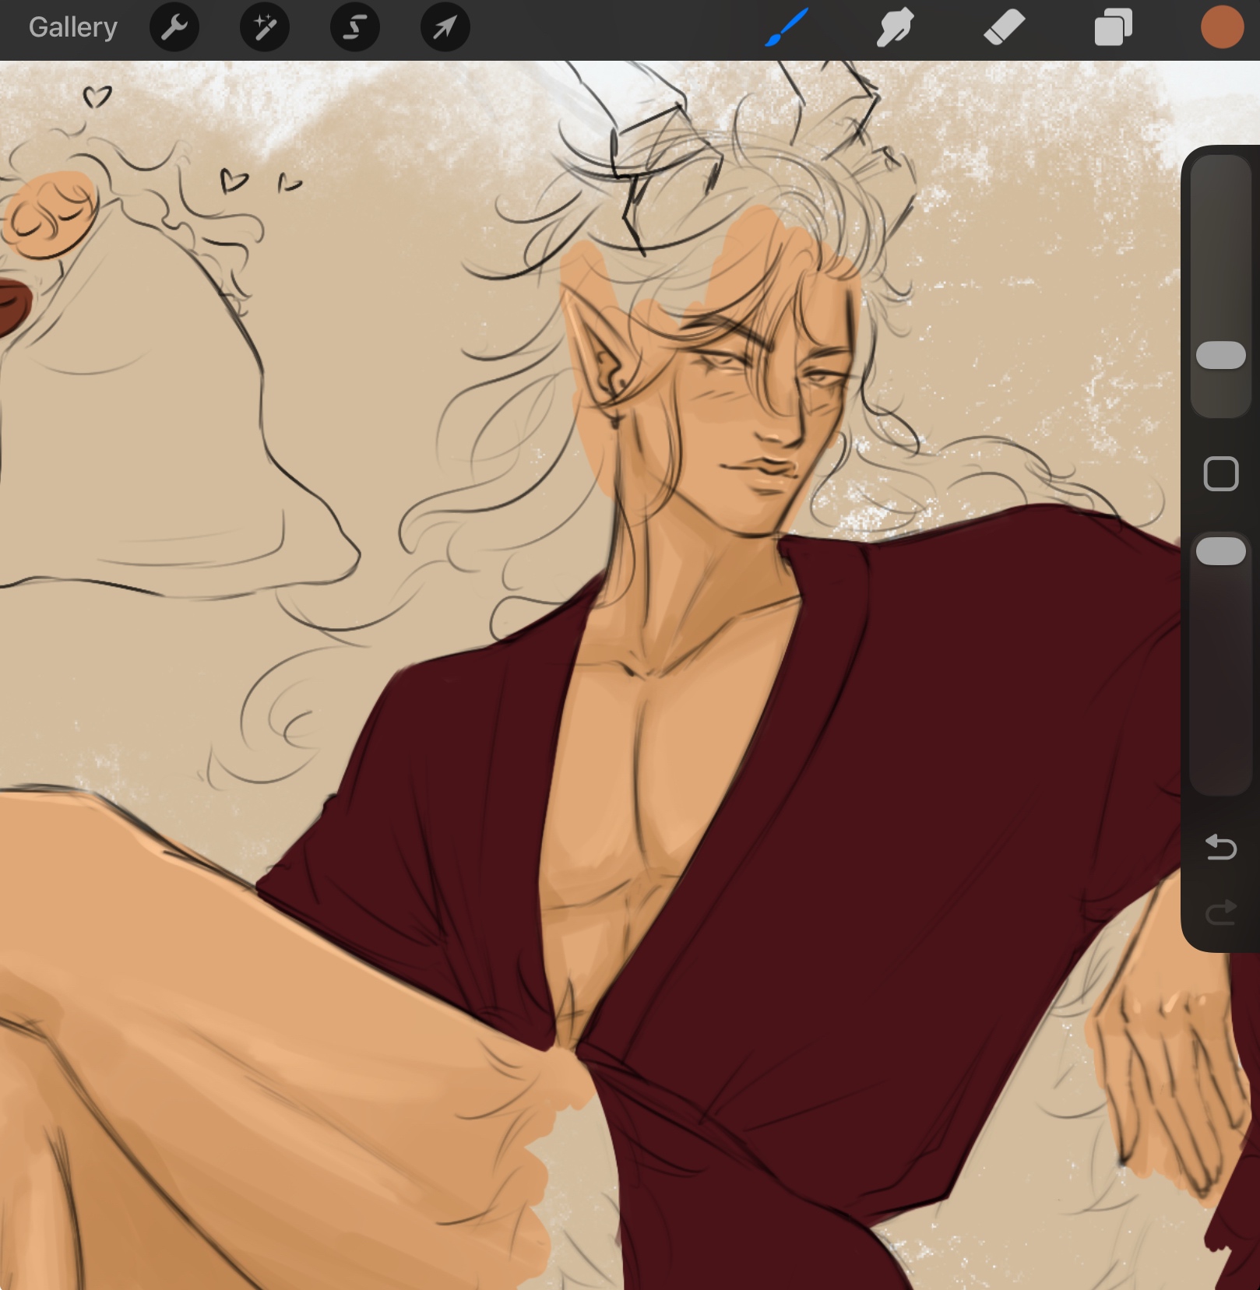Open the Layers panel
The image size is (1260, 1290).
tap(1113, 28)
